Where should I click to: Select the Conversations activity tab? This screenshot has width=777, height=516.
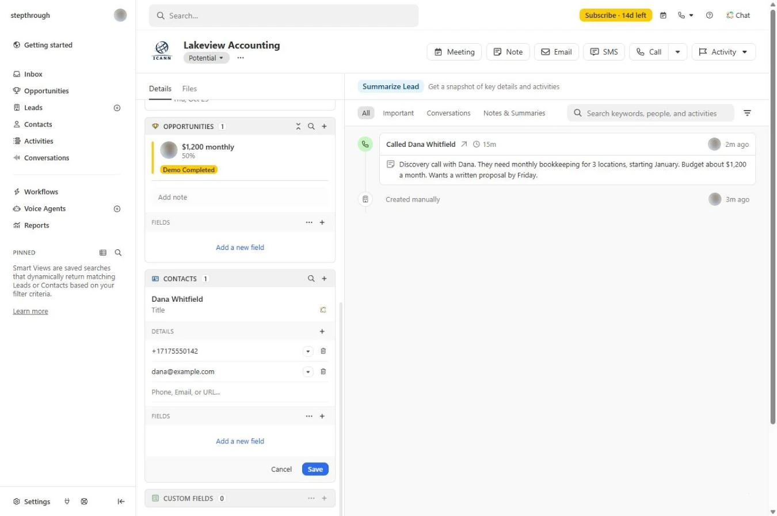point(448,113)
